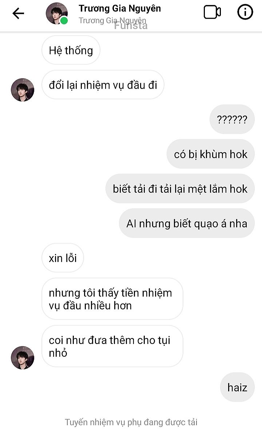This screenshot has width=262, height=441.
Task: Go back using the arrow icon
Action: [18, 13]
